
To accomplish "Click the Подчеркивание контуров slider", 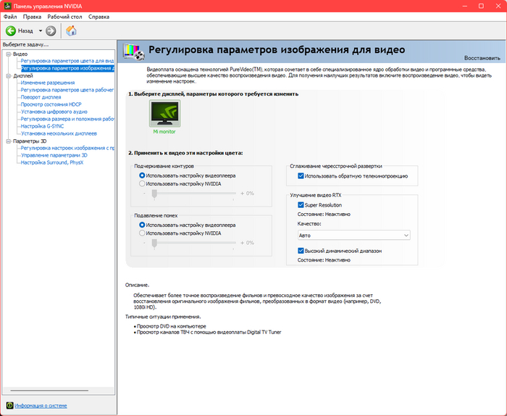I will (x=193, y=194).
